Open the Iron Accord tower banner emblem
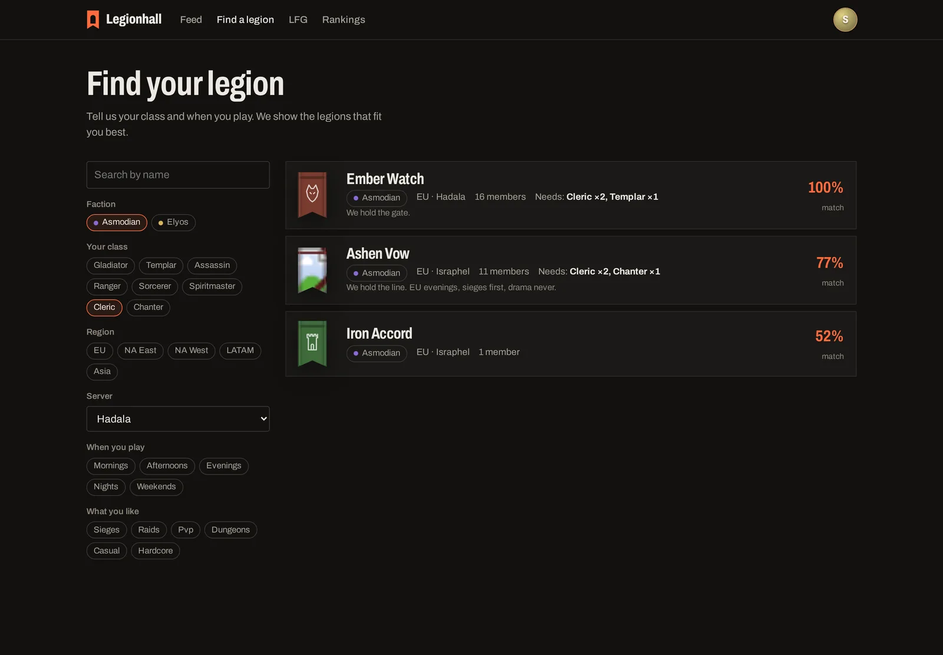Image resolution: width=943 pixels, height=655 pixels. click(312, 344)
